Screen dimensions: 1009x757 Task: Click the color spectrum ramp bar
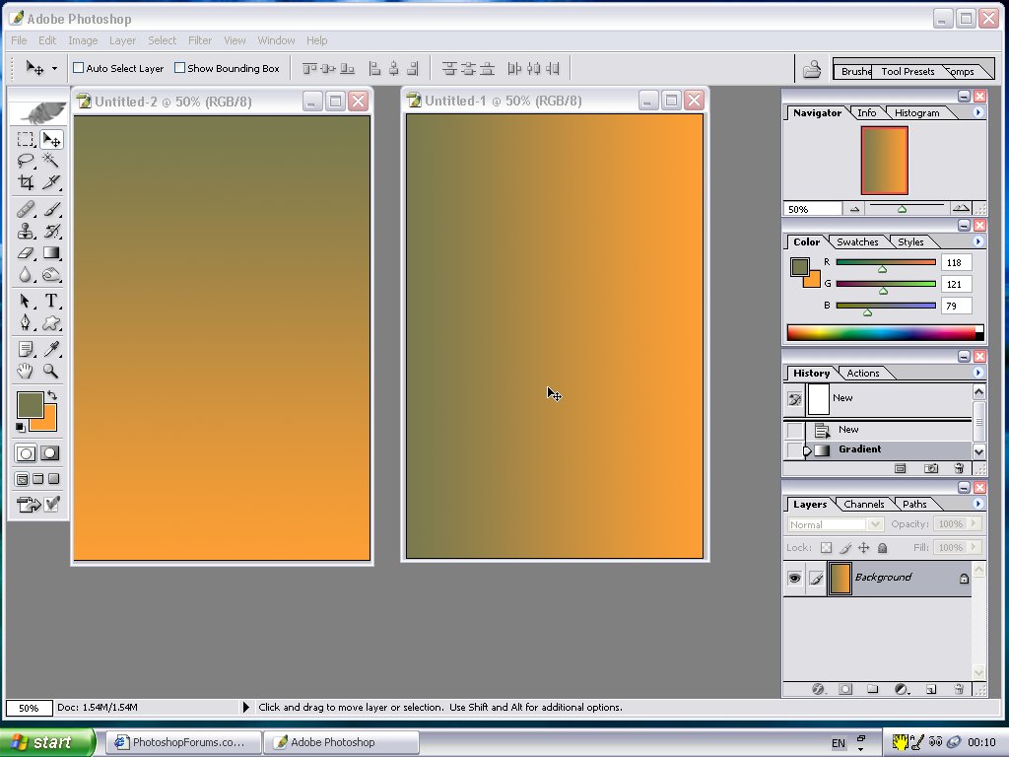tap(884, 332)
